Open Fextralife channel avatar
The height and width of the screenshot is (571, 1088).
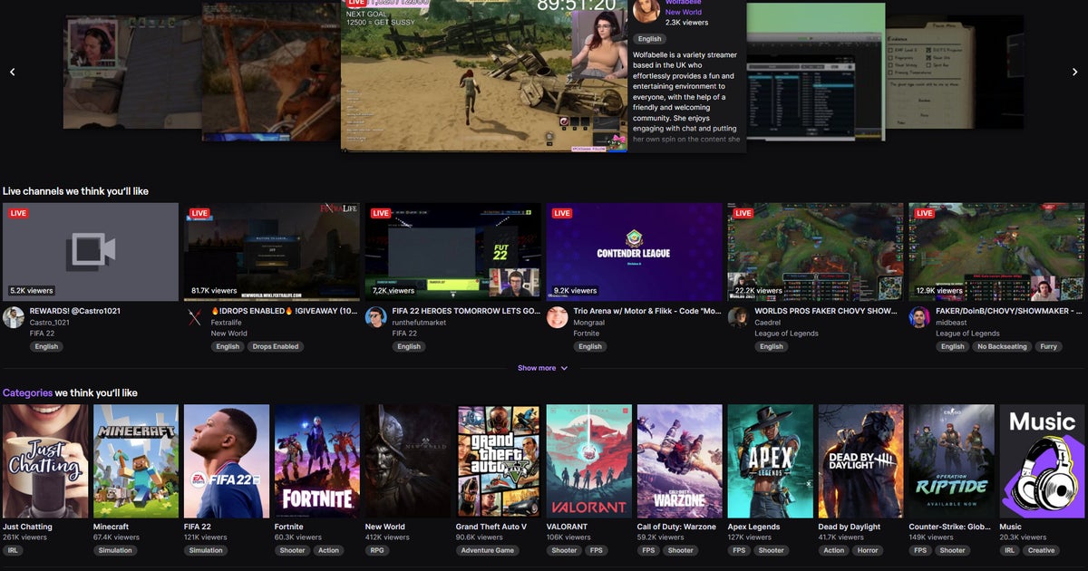(195, 317)
